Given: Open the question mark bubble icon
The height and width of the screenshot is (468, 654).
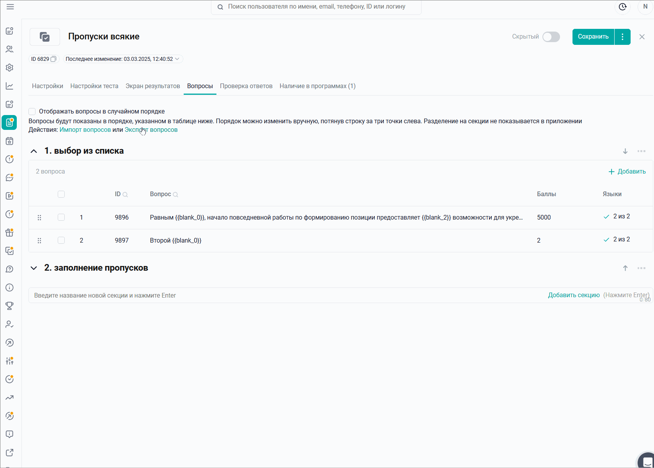Looking at the screenshot, I should (10, 269).
